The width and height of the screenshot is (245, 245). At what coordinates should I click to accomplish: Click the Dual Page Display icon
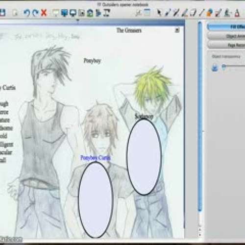coord(73,13)
